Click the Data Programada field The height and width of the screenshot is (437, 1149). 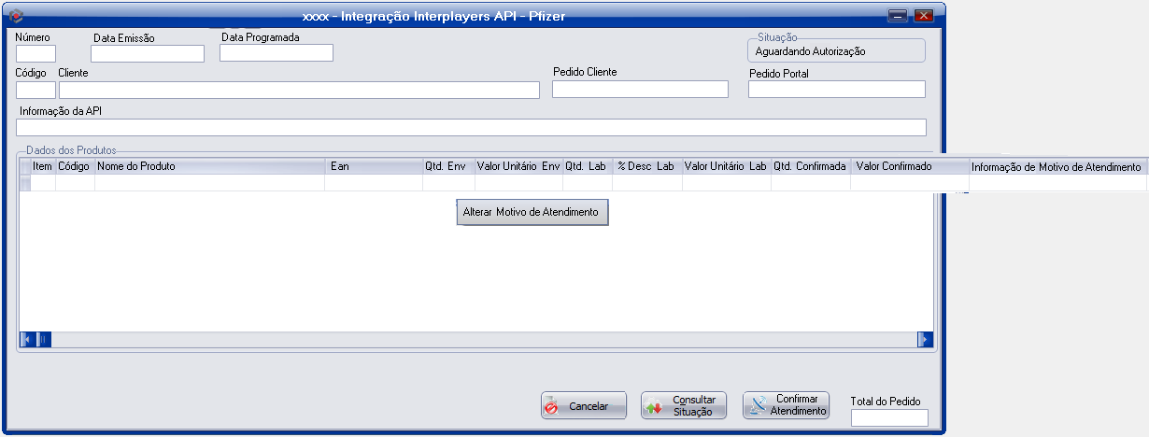(x=276, y=52)
